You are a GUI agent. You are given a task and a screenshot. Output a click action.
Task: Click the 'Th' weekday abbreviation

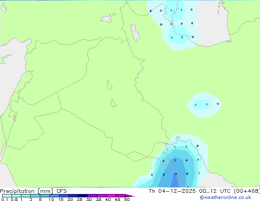(152, 191)
